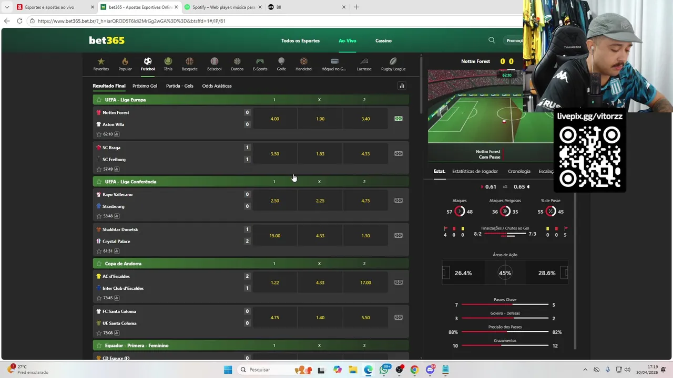The height and width of the screenshot is (378, 673).
Task: Open File Explorer from the taskbar
Action: point(353,370)
